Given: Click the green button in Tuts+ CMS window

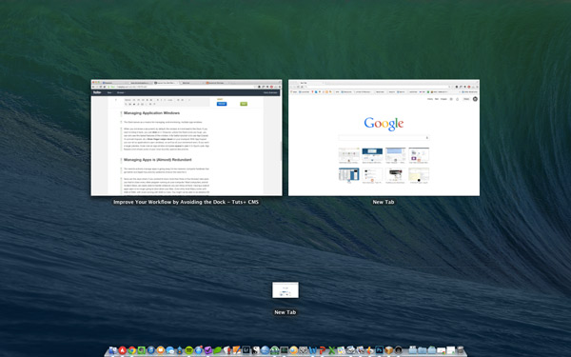Looking at the screenshot, I should click(244, 104).
